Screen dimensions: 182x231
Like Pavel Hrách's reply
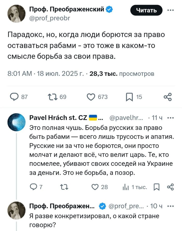[x=95, y=187]
